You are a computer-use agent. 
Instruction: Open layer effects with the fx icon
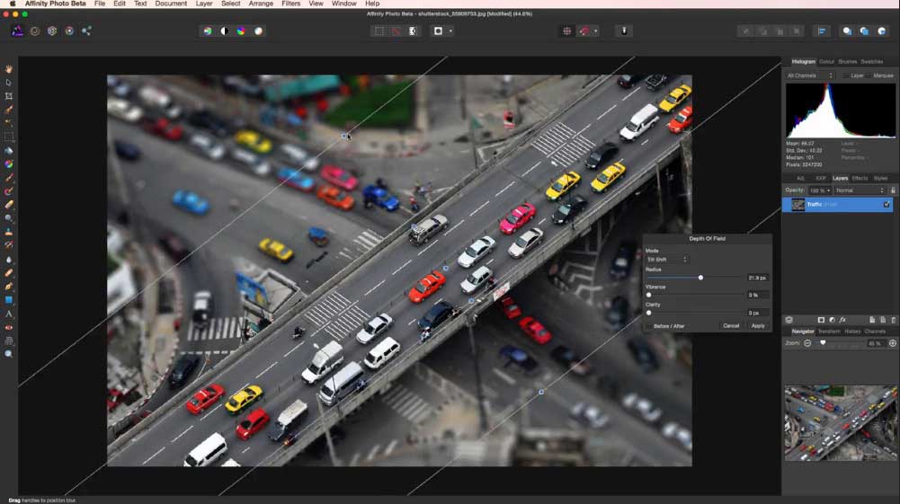click(x=842, y=320)
